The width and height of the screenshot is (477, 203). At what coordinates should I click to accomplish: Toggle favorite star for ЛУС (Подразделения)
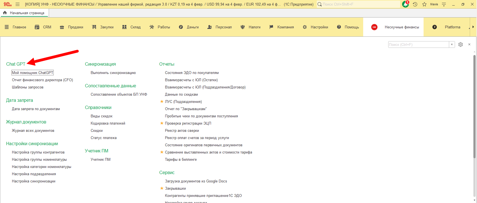(x=162, y=102)
